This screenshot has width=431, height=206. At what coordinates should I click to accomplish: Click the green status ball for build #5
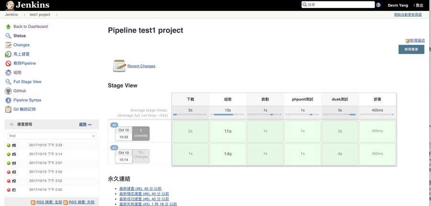pyautogui.click(x=9, y=154)
